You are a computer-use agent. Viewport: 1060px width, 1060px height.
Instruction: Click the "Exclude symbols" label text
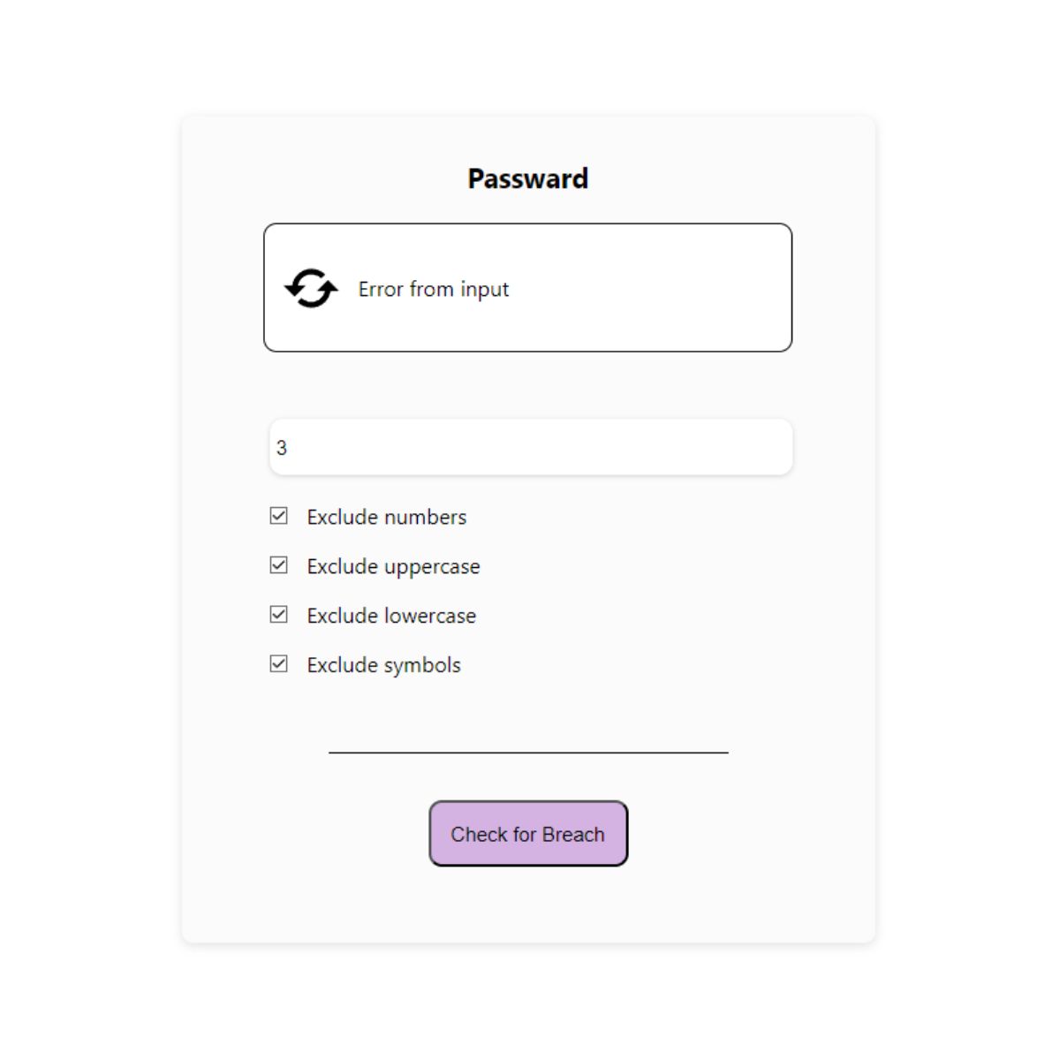point(383,666)
